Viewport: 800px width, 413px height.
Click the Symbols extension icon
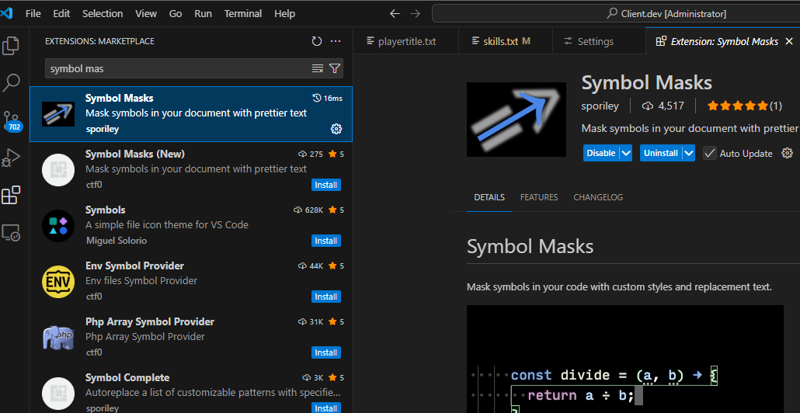(x=58, y=225)
